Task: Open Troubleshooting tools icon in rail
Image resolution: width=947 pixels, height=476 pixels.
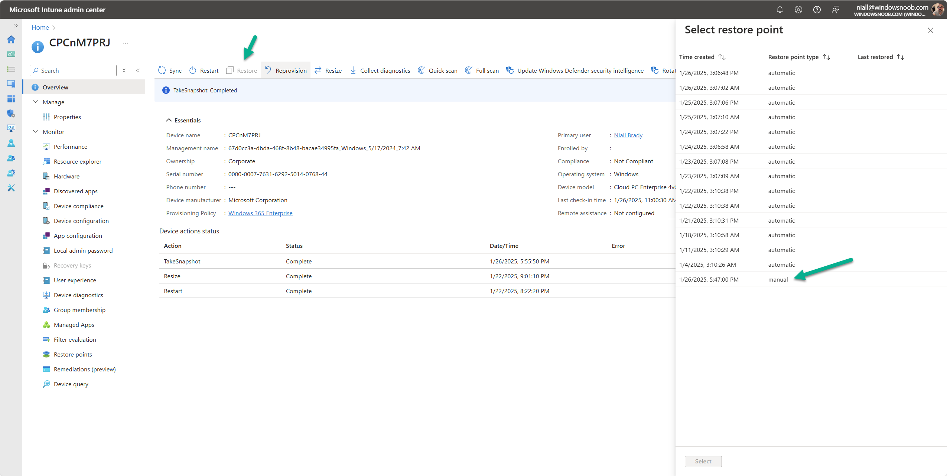Action: [11, 188]
